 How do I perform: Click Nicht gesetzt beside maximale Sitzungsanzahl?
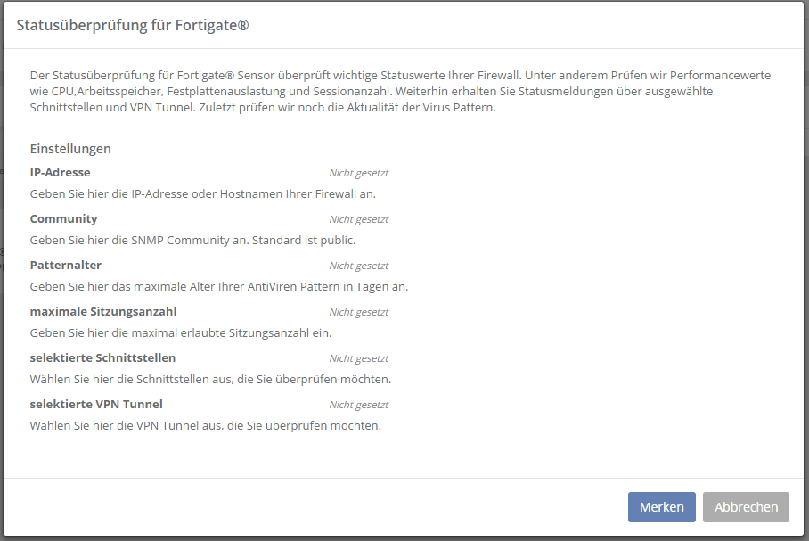point(359,311)
